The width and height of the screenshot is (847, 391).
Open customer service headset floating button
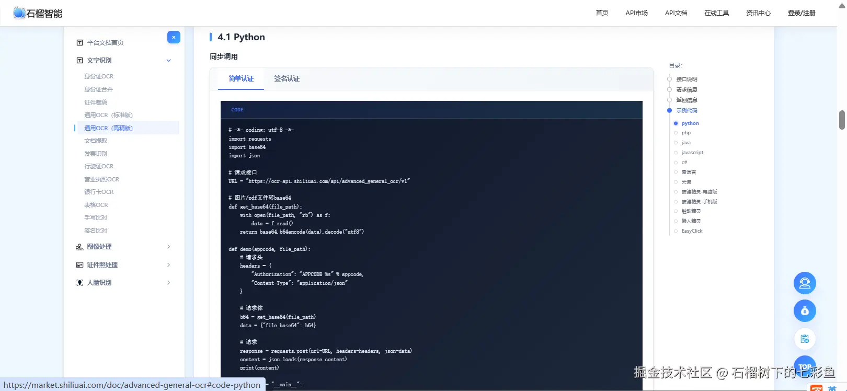click(x=805, y=283)
